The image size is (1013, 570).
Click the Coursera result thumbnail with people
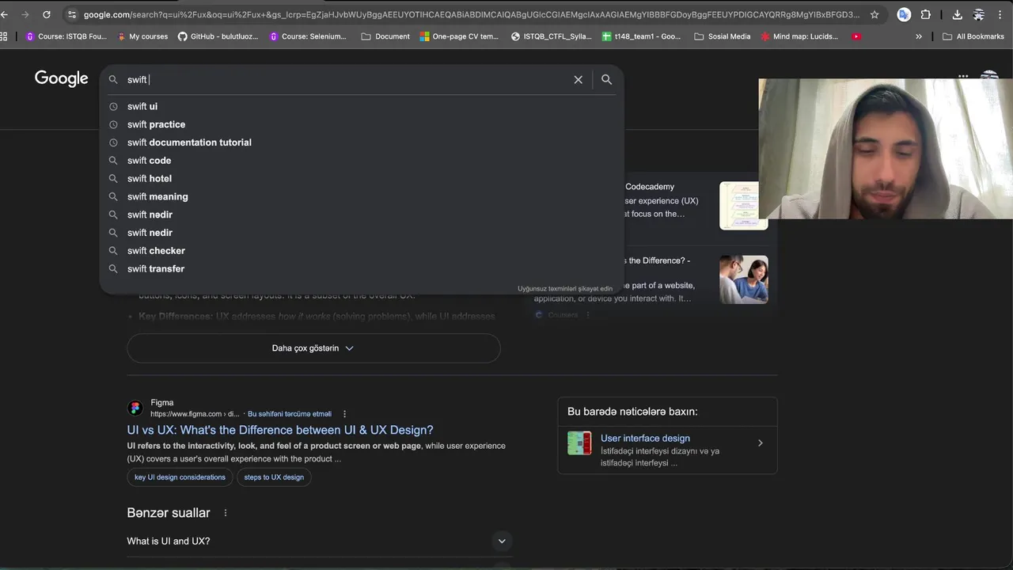(743, 279)
